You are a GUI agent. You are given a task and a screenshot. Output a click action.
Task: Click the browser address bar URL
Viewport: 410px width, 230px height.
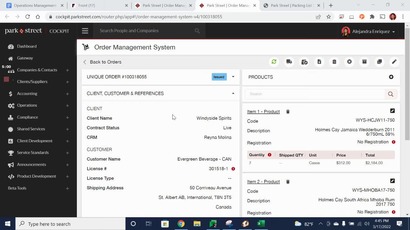(x=139, y=17)
